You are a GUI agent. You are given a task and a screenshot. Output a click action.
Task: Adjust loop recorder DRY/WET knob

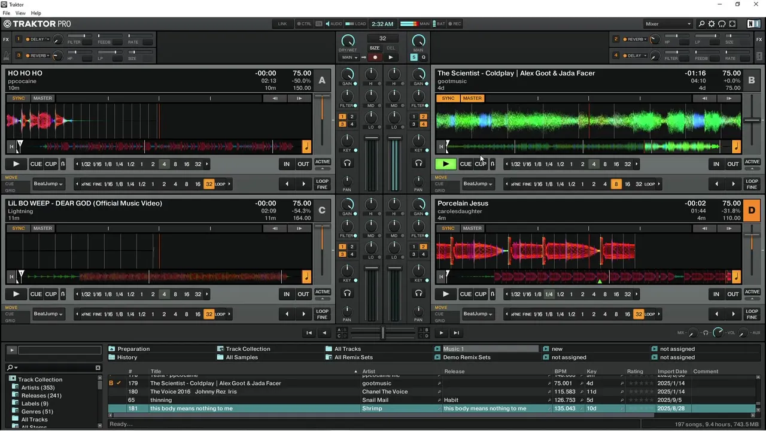tap(347, 40)
